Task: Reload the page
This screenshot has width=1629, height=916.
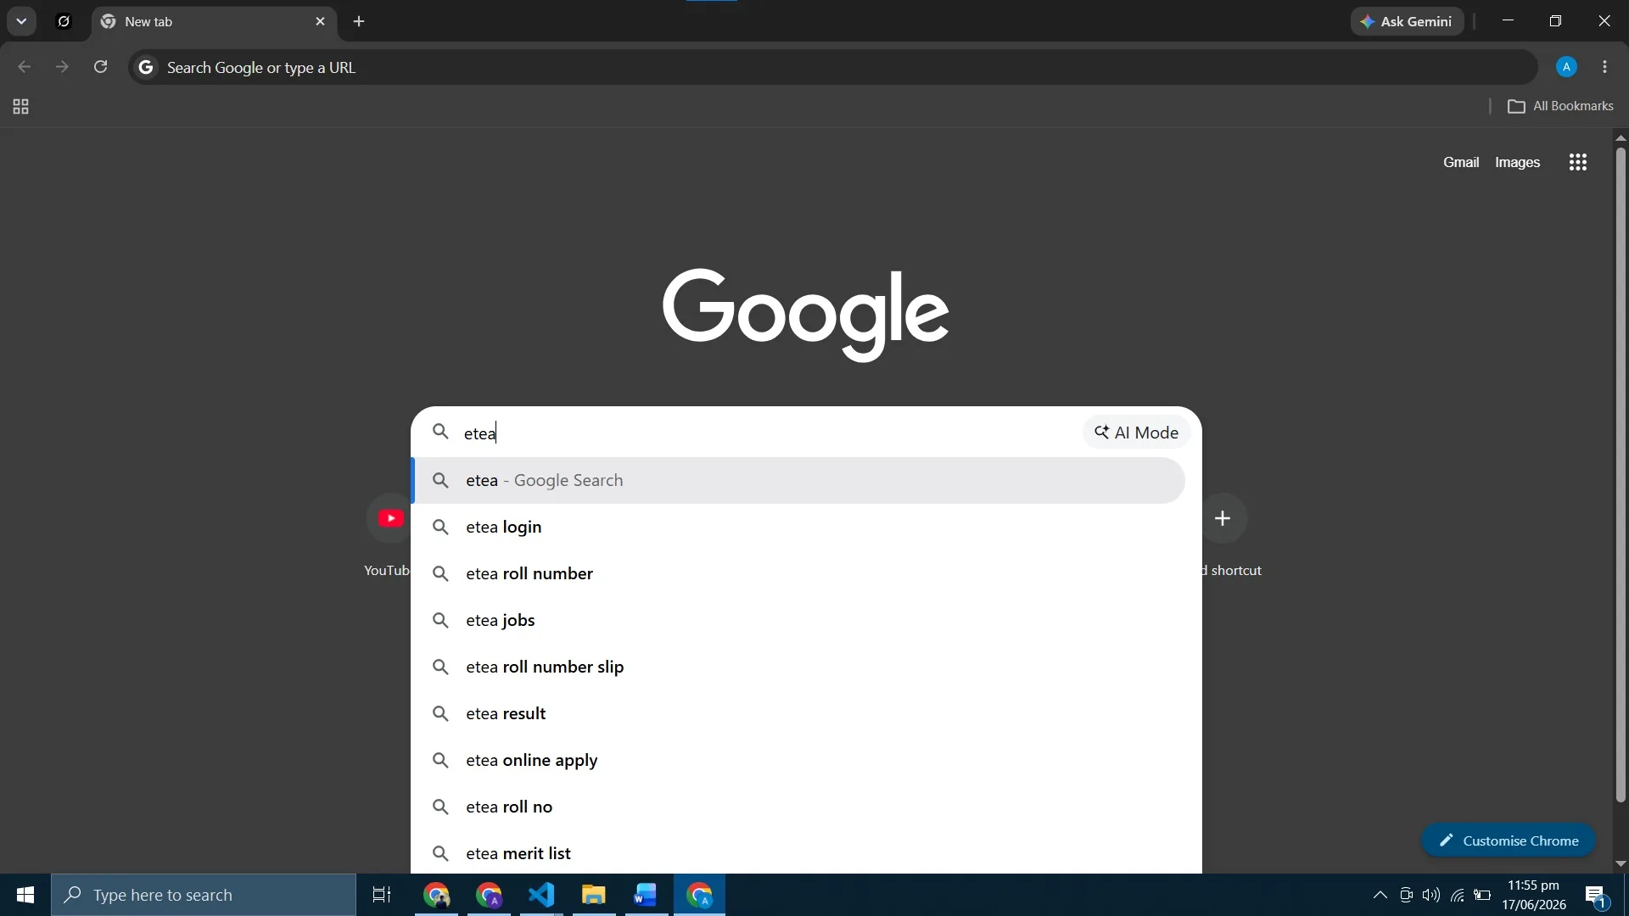Action: click(100, 67)
